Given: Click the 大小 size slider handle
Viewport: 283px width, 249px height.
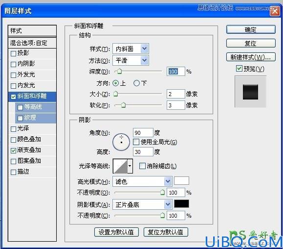Looking at the screenshot, I should point(115,94).
